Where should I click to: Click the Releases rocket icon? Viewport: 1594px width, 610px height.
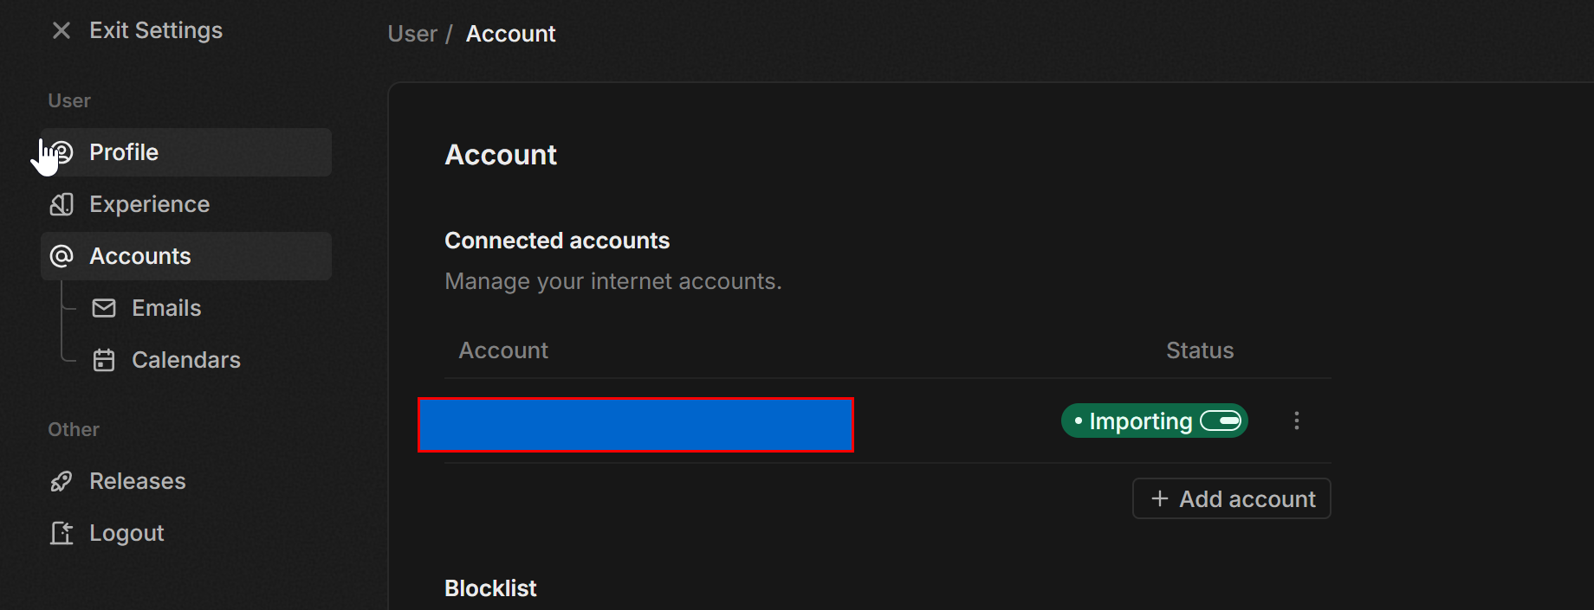(x=62, y=481)
